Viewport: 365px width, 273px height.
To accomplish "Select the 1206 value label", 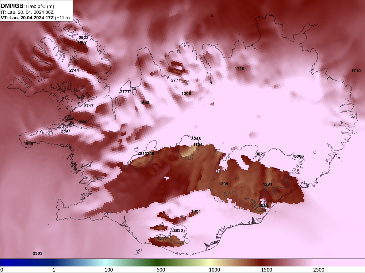I will [186, 94].
